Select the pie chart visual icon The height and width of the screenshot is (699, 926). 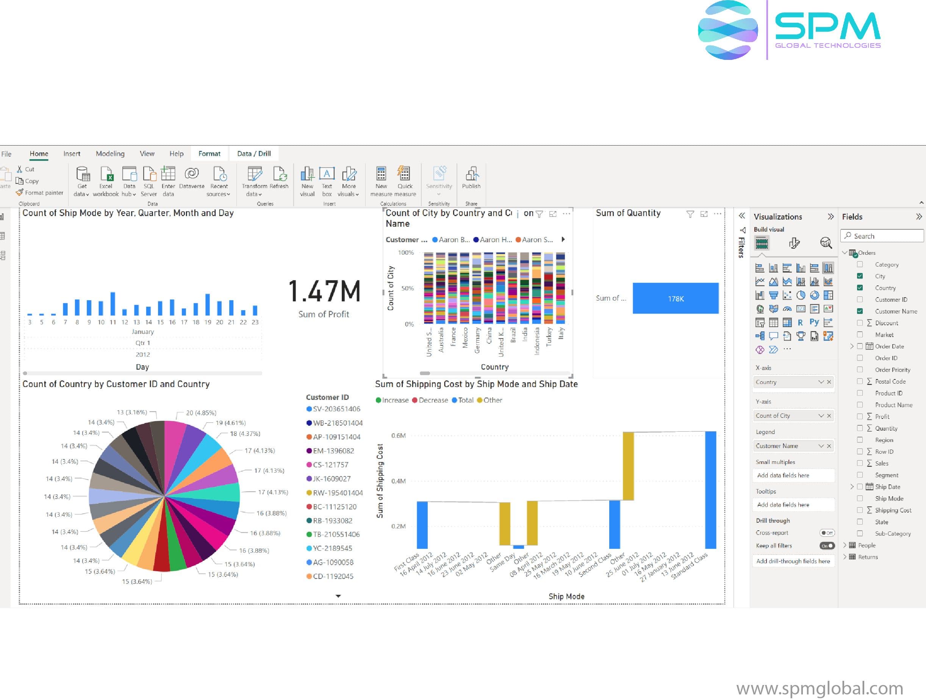801,295
